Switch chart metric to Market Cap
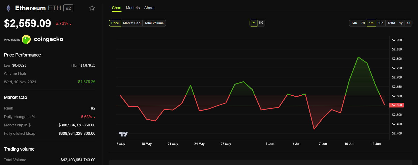 click(132, 23)
